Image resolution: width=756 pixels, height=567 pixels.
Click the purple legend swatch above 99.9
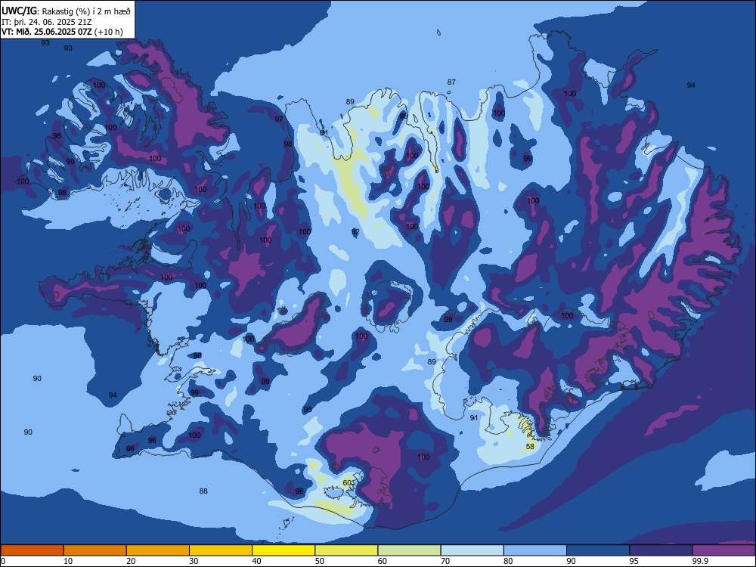pos(723,550)
